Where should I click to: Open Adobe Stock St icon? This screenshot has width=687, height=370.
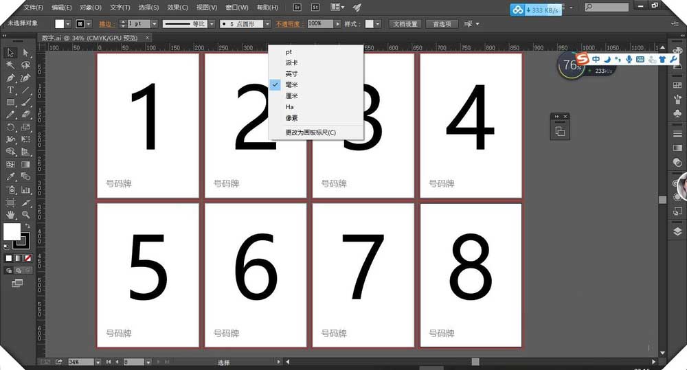(315, 7)
